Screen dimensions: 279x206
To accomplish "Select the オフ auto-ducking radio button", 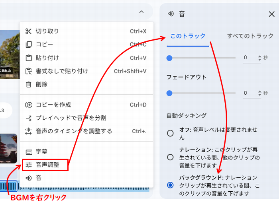I will (x=171, y=133).
